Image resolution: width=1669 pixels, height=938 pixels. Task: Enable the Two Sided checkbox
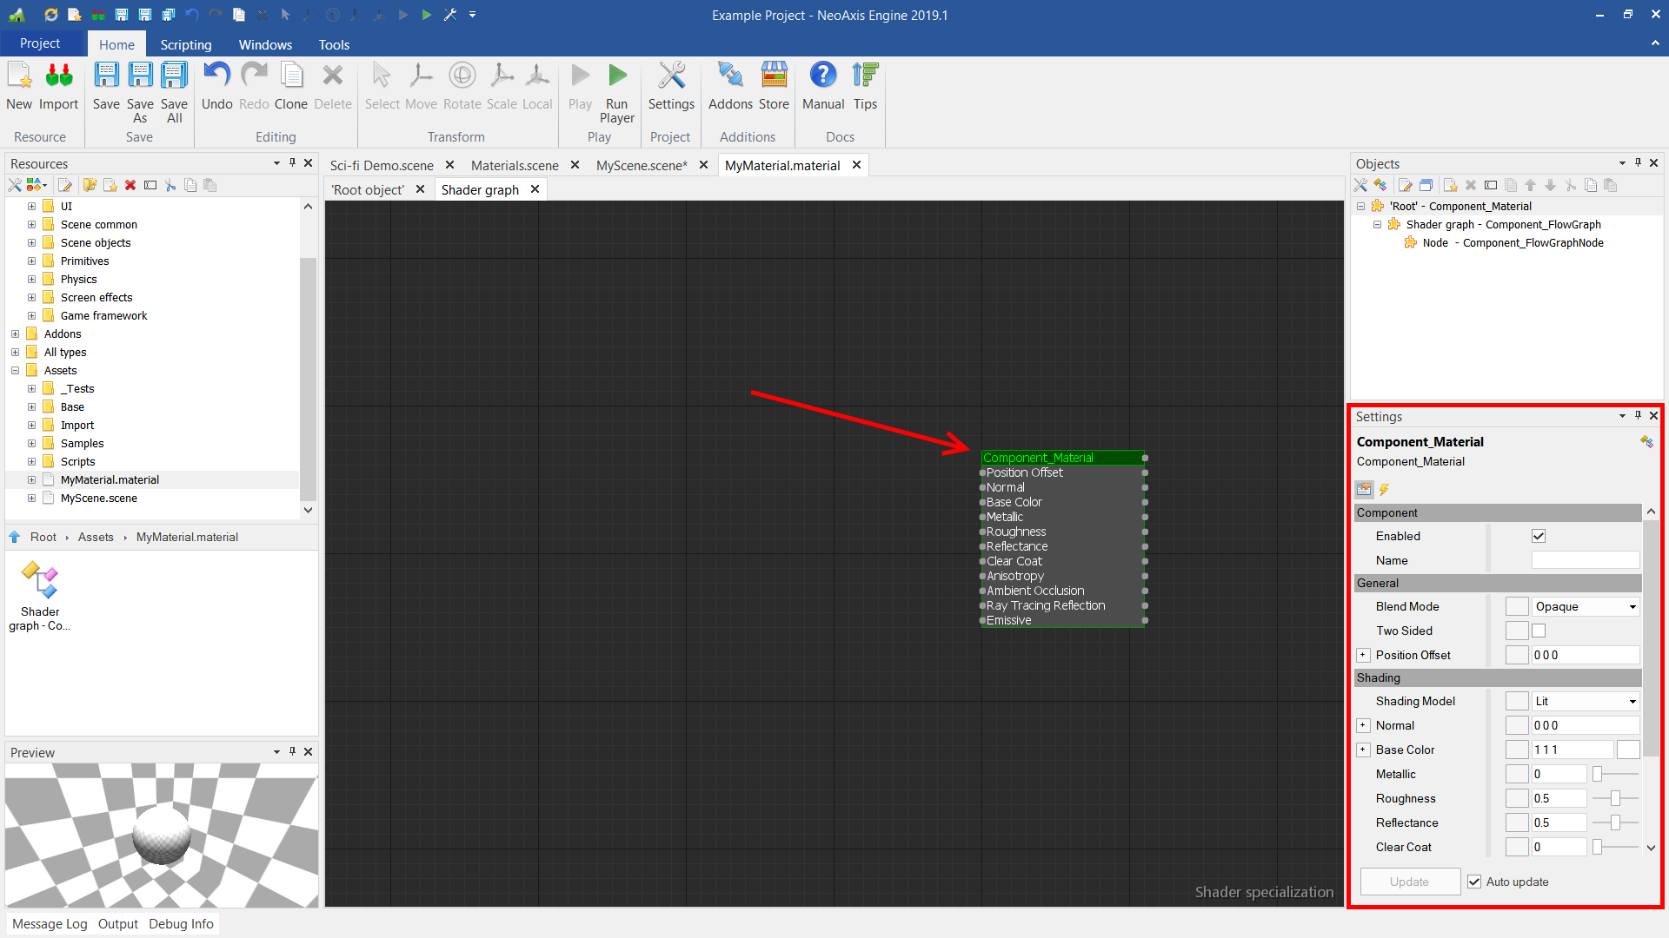(x=1539, y=631)
